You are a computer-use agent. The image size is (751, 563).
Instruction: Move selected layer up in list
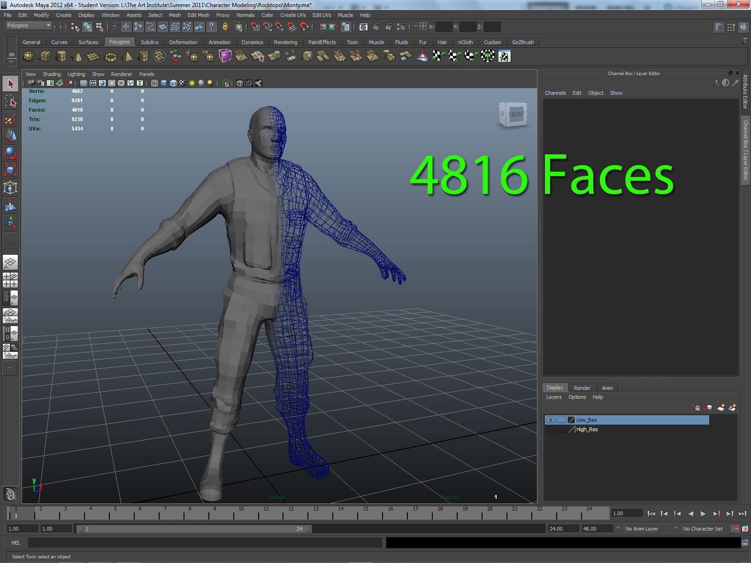(x=697, y=407)
